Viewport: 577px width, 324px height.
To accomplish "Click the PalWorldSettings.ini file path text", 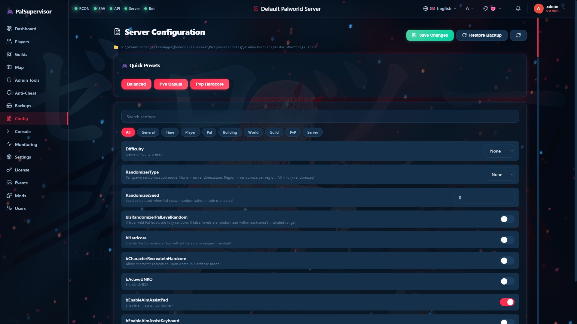I will click(x=217, y=47).
